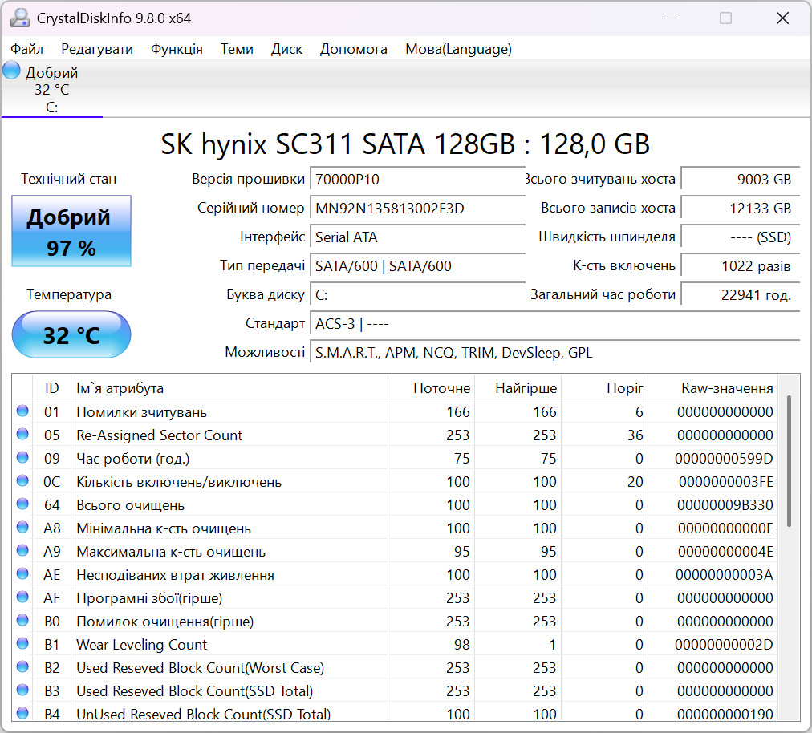The height and width of the screenshot is (733, 812).
Task: Click the Ім`я атрибута column header
Action: pos(229,387)
